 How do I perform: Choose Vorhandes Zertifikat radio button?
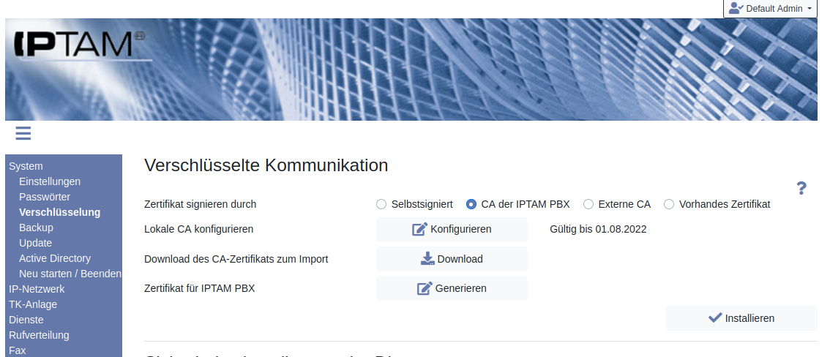(669, 204)
